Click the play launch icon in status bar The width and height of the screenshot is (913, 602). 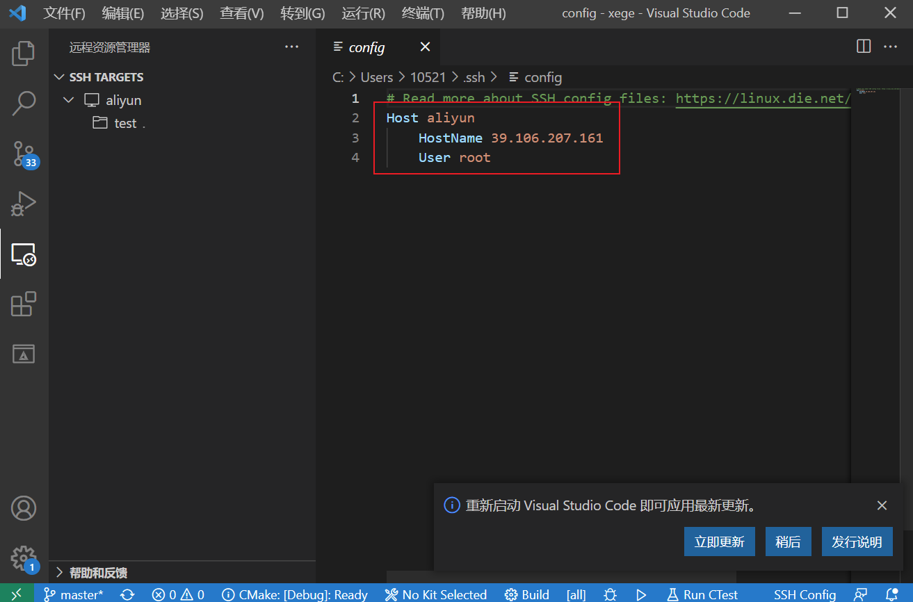click(642, 594)
